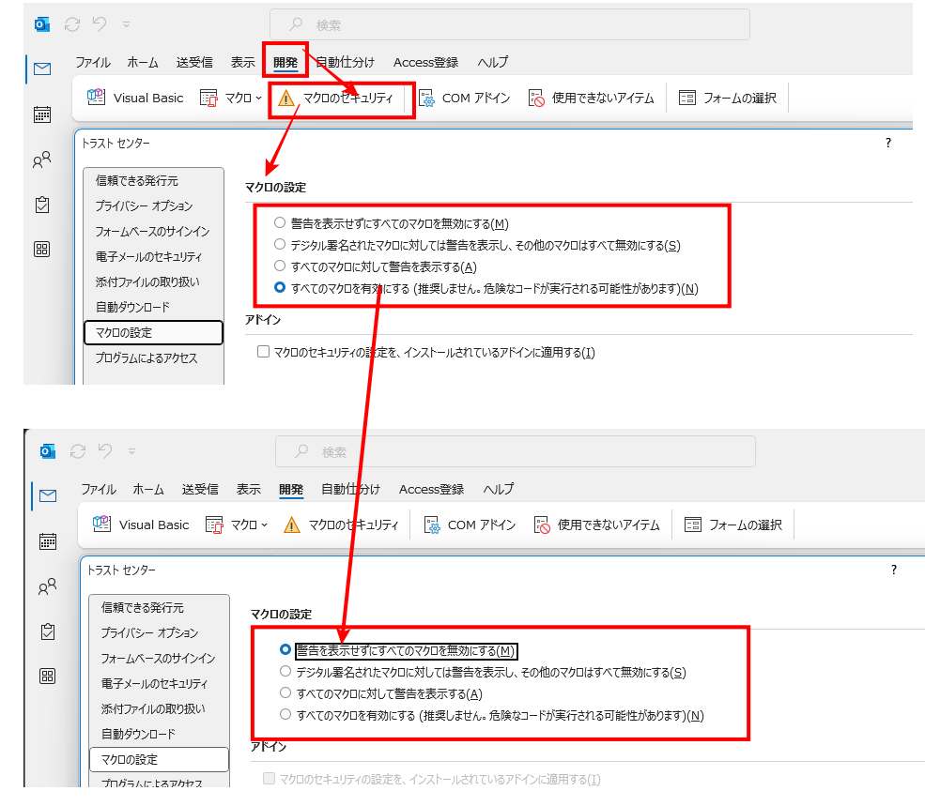Select すべてのマクロに対して警告を表示する in upper dialog

point(279,267)
